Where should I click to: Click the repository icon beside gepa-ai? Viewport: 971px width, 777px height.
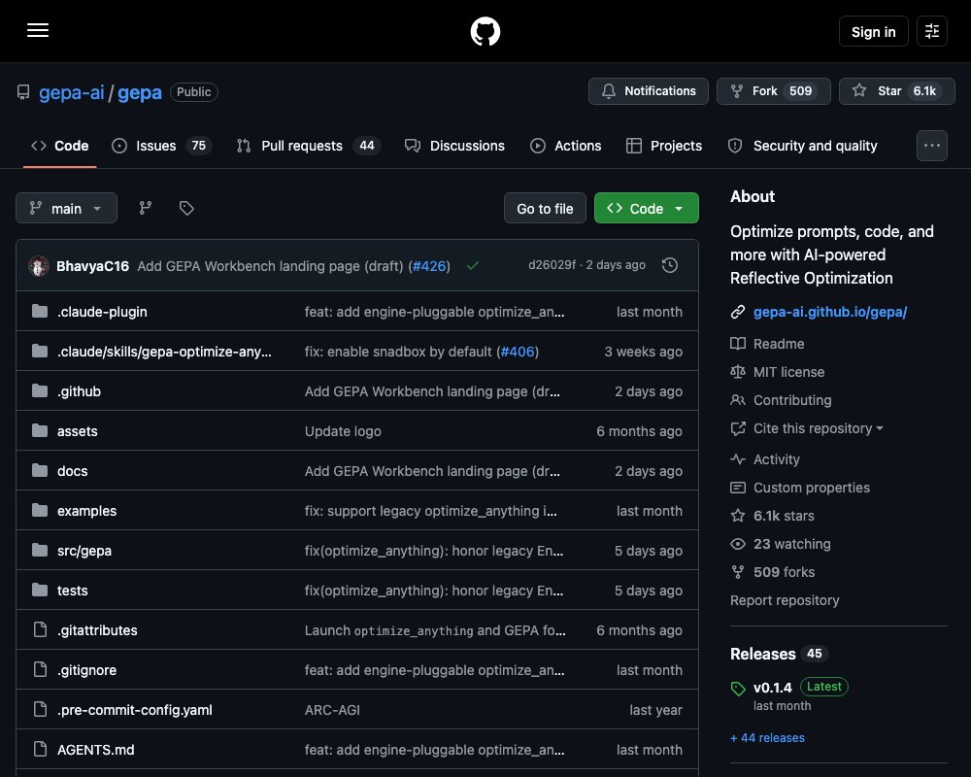pyautogui.click(x=23, y=92)
